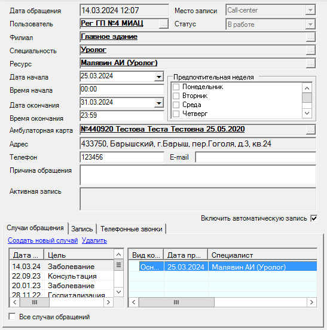Viewport: 327px width, 330px height.
Task: Click scroll up arrow of cases list
Action: tap(118, 255)
